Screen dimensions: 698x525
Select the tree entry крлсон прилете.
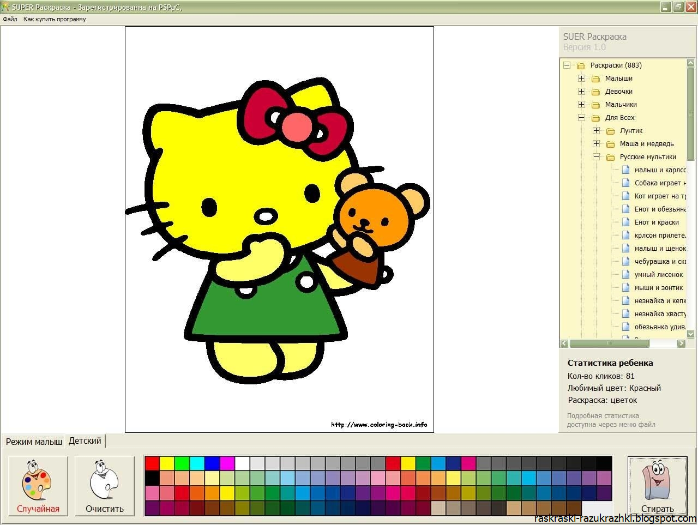(660, 236)
